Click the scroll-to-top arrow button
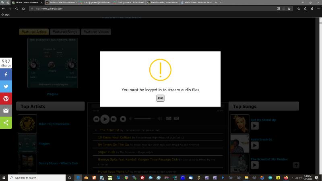Screen dimensions: 322x181 click(x=296, y=165)
